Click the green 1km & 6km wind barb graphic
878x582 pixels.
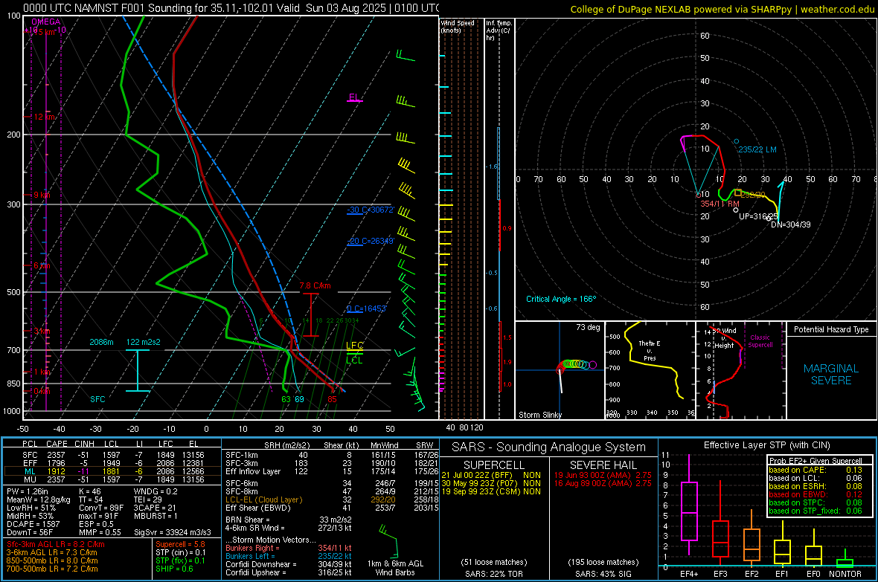point(388,542)
